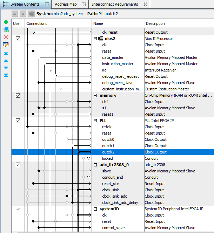Select the reset1 row
This screenshot has width=214, height=233.
coord(113,114)
